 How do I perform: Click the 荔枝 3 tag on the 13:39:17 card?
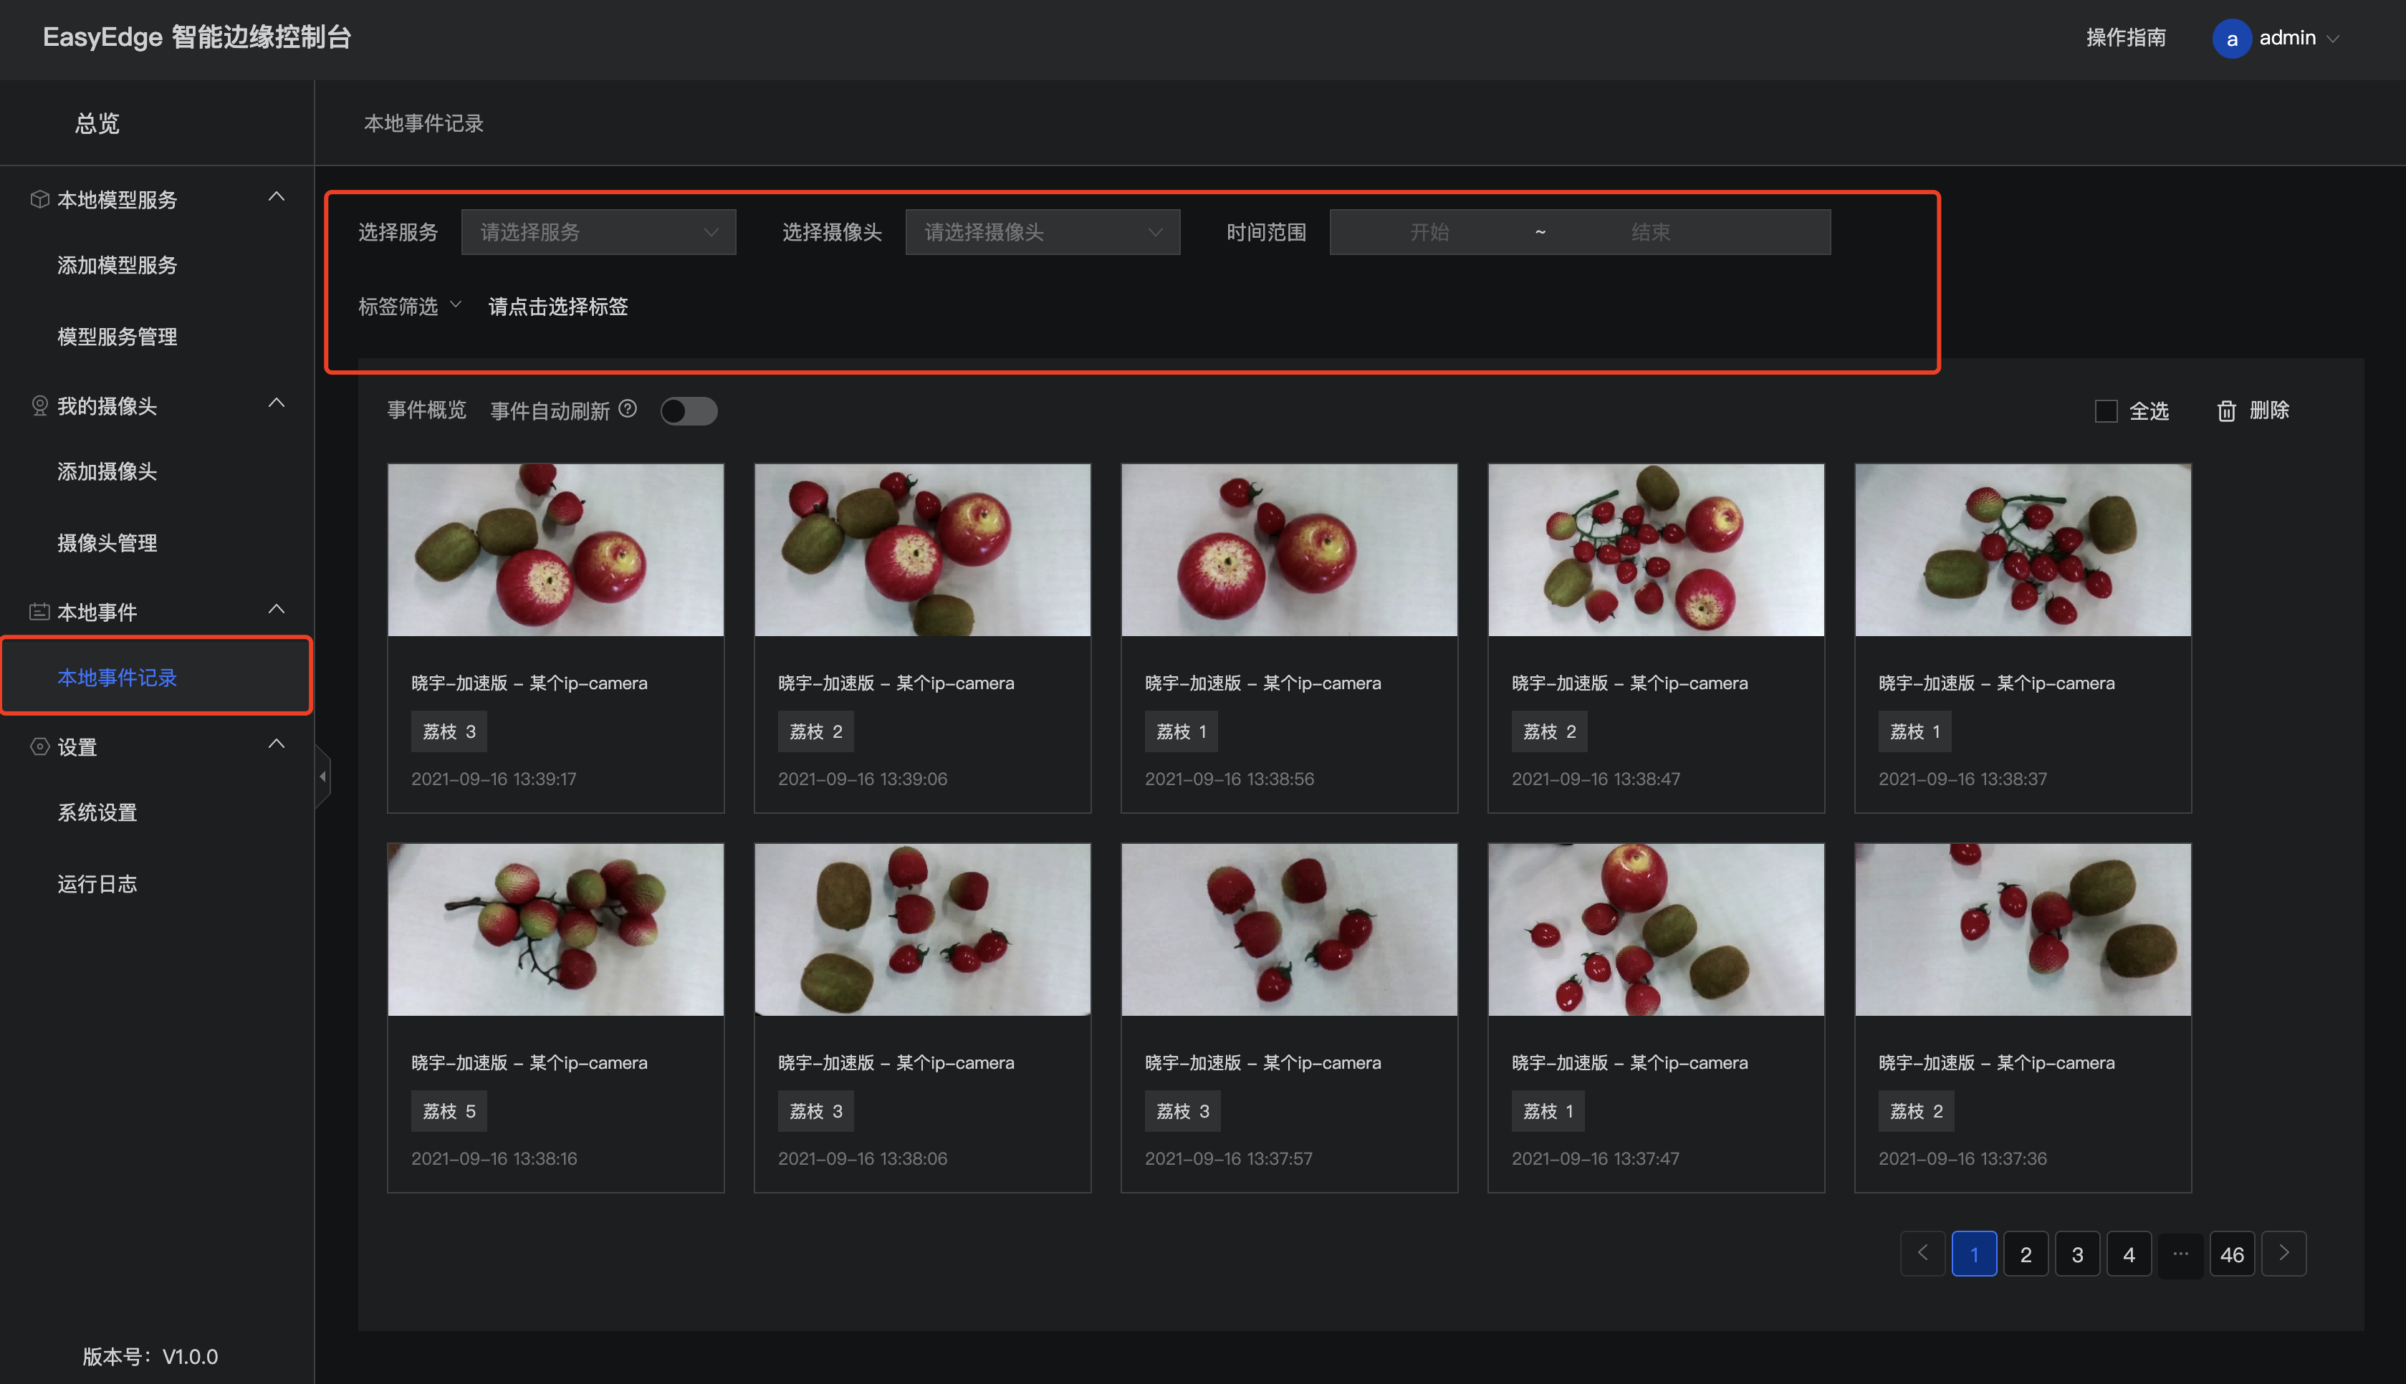point(449,731)
